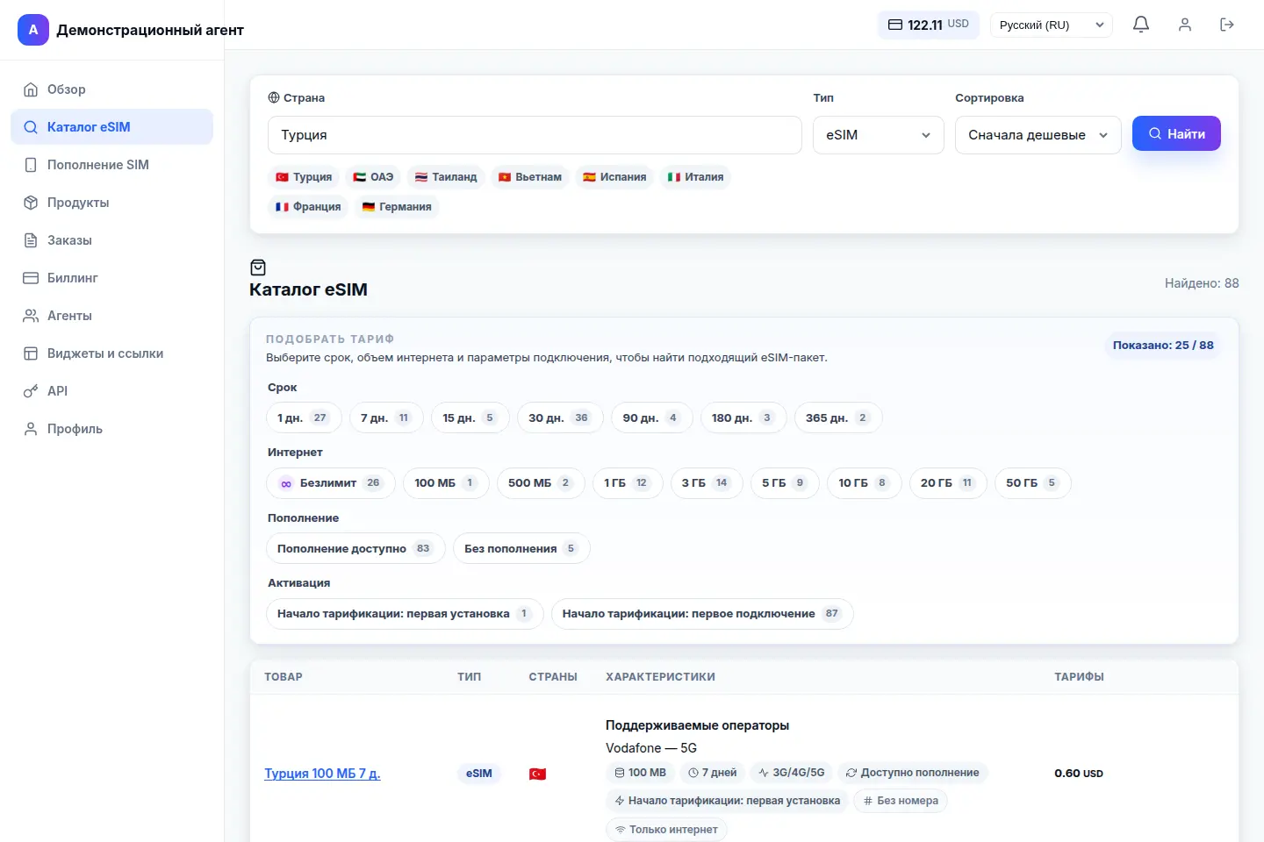Choose the 'Италия' country chip
This screenshot has height=842, width=1264.
695,177
